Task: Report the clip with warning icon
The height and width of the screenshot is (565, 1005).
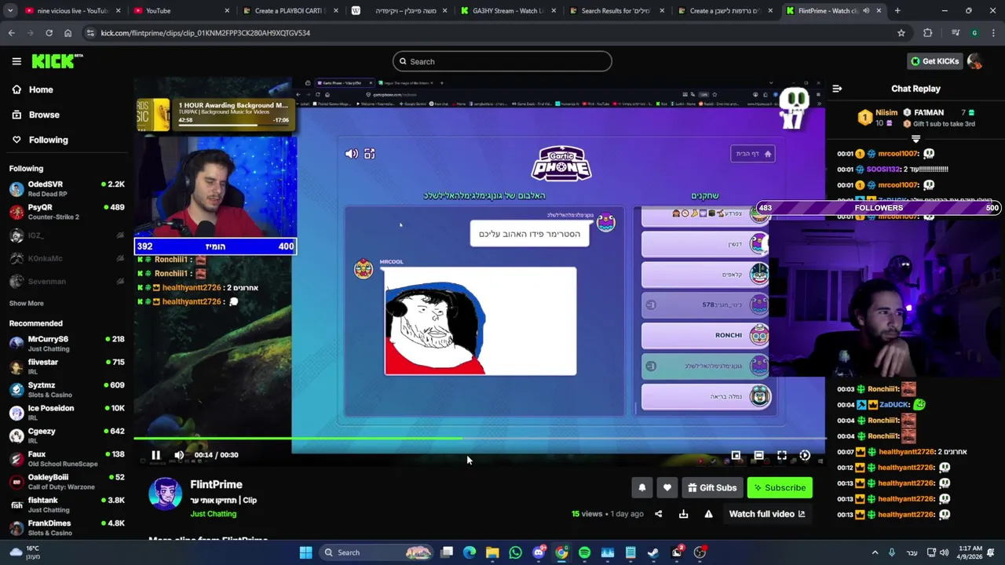Action: (x=708, y=514)
